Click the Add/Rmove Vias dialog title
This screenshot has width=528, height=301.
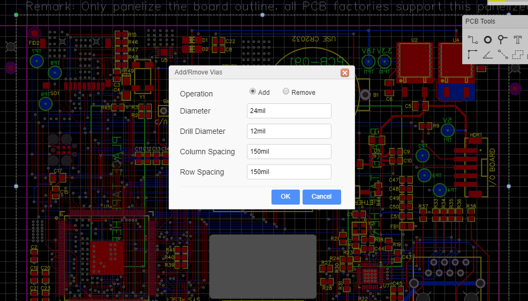click(x=198, y=72)
